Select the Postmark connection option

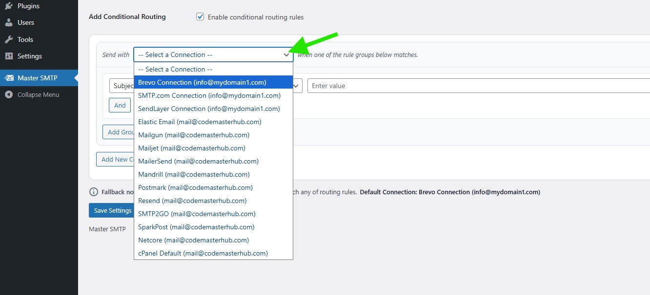(x=195, y=187)
